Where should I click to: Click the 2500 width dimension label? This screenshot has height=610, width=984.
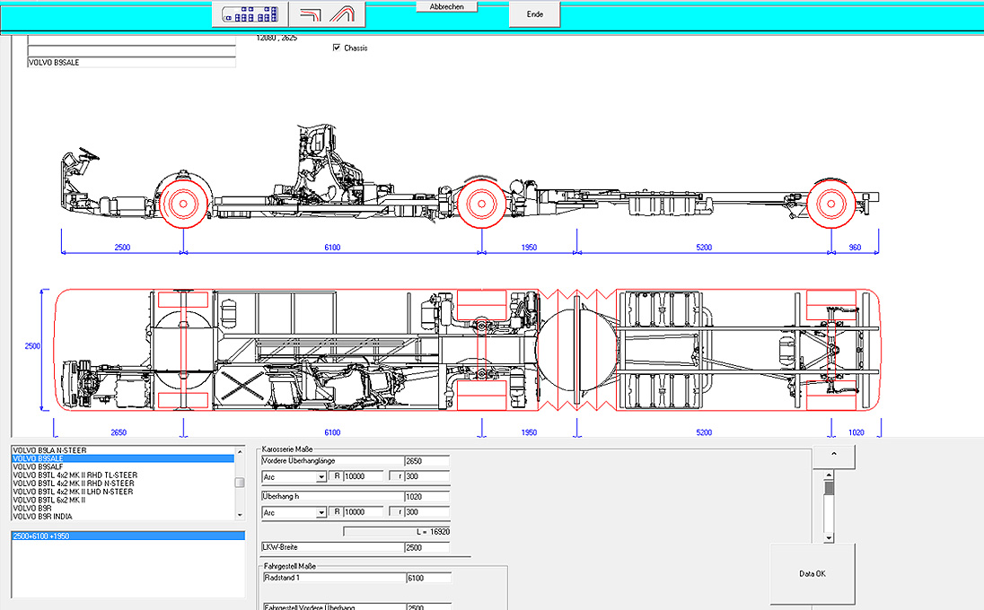(32, 346)
